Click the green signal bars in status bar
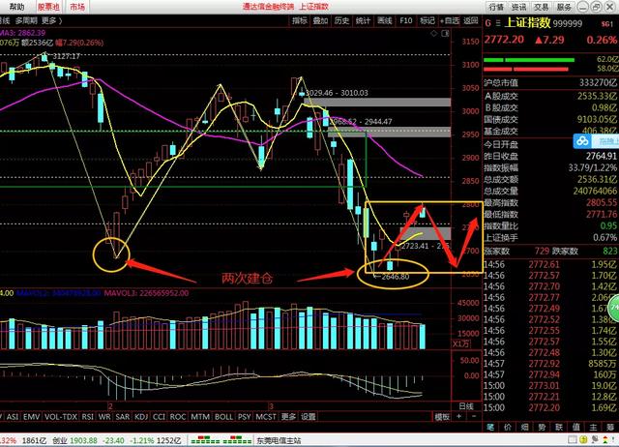The image size is (619, 447). (221, 440)
